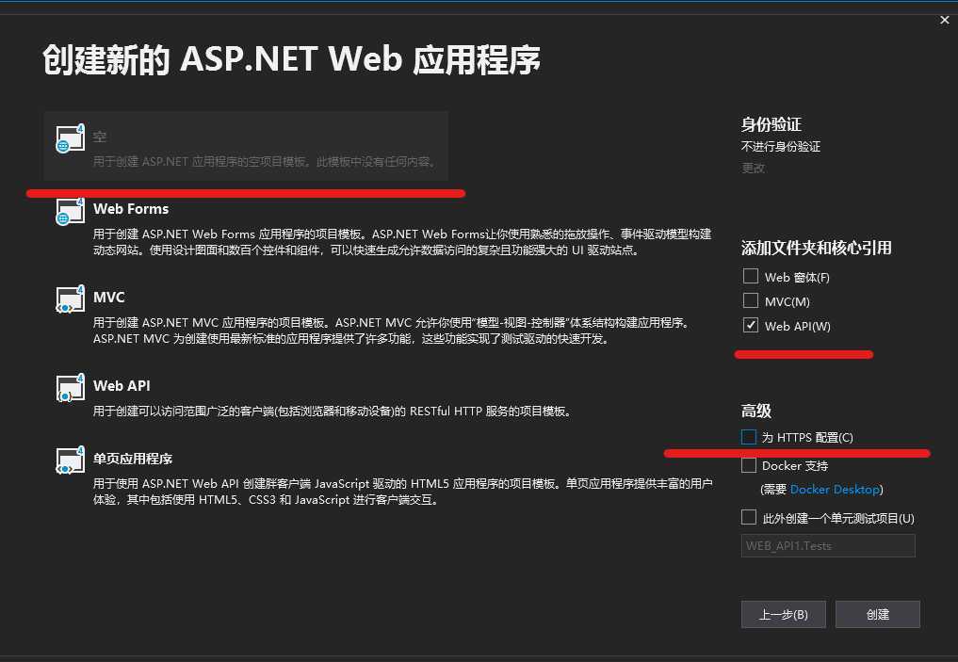Click 不进行身份验证 status text

pyautogui.click(x=780, y=147)
